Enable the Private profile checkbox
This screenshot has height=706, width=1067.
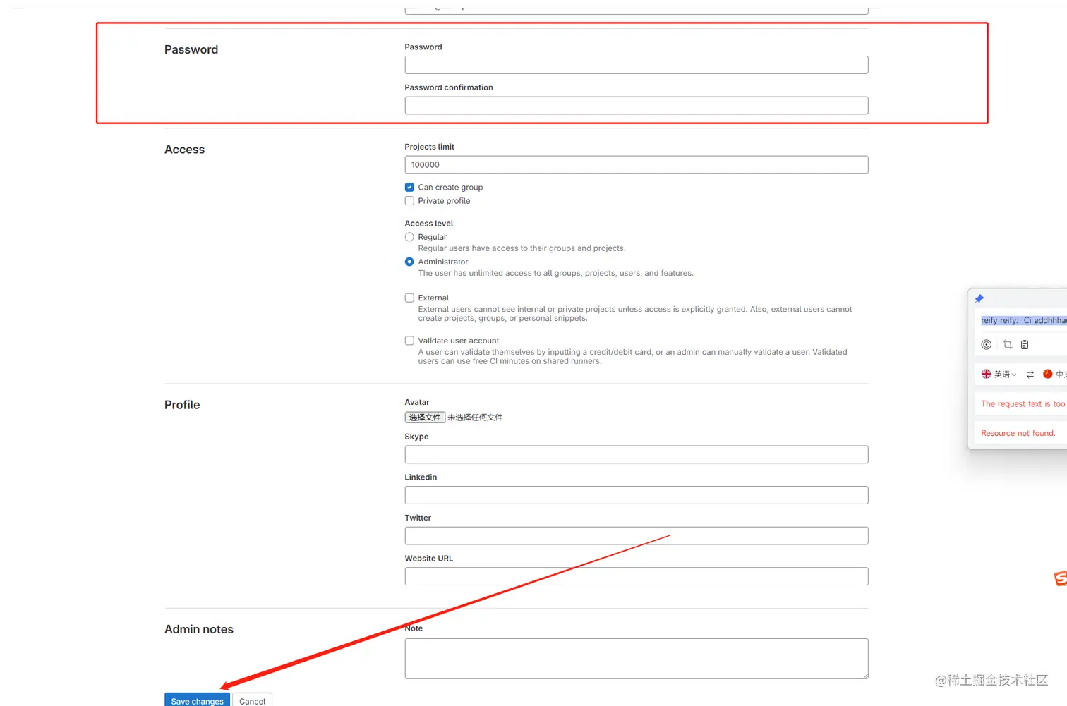click(x=409, y=201)
